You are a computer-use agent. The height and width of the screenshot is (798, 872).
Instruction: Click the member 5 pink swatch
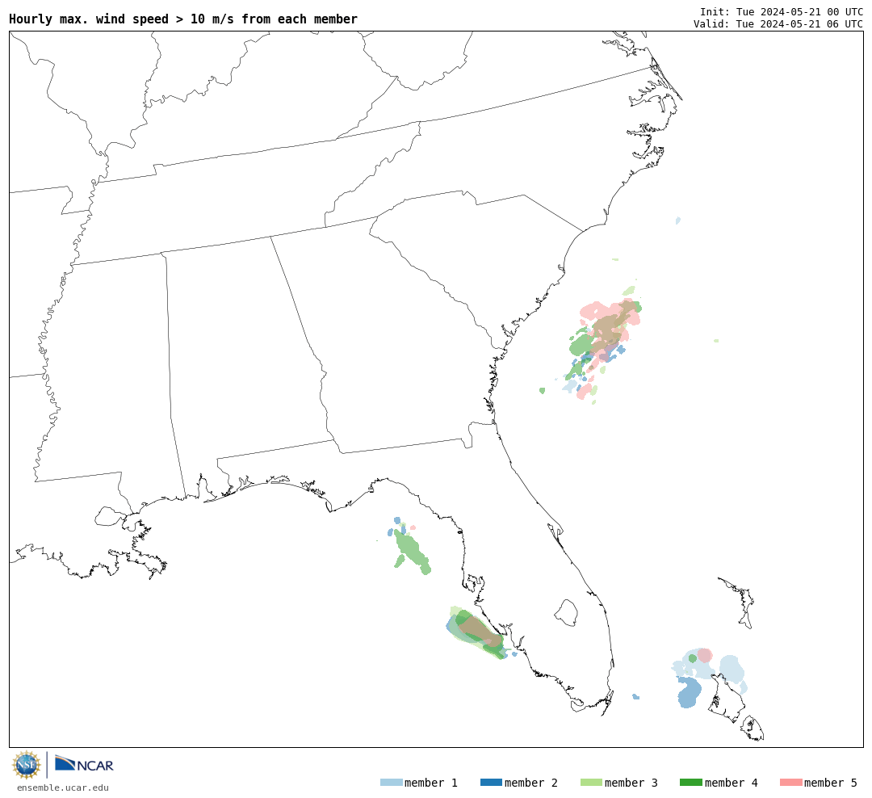(790, 783)
